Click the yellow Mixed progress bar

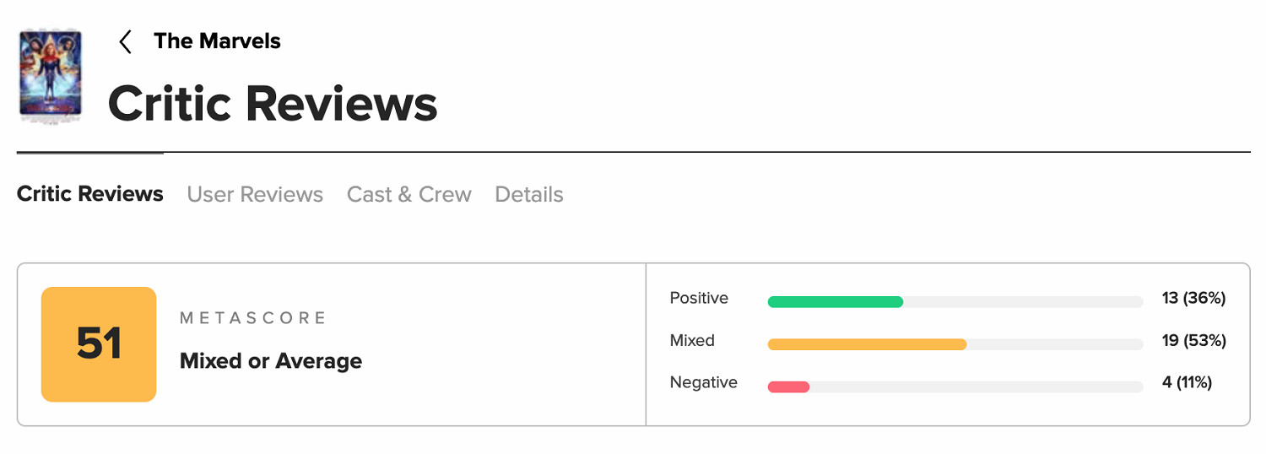tap(867, 344)
